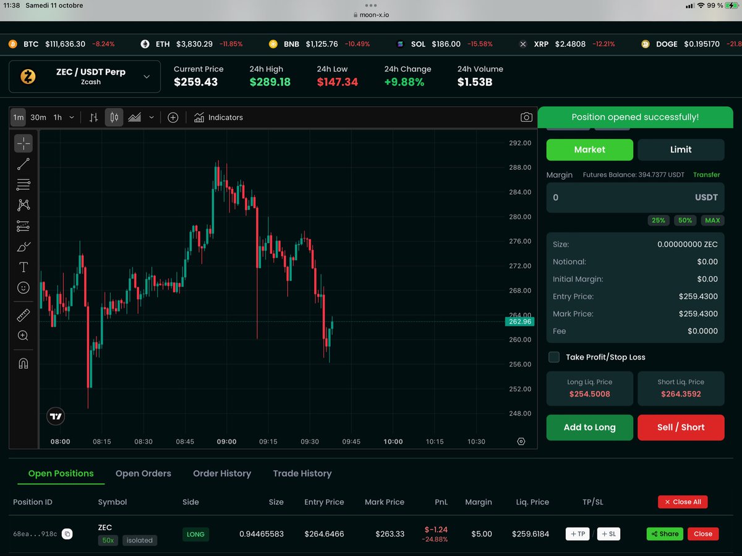Click the Transfer link
This screenshot has width=742, height=556.
point(707,175)
